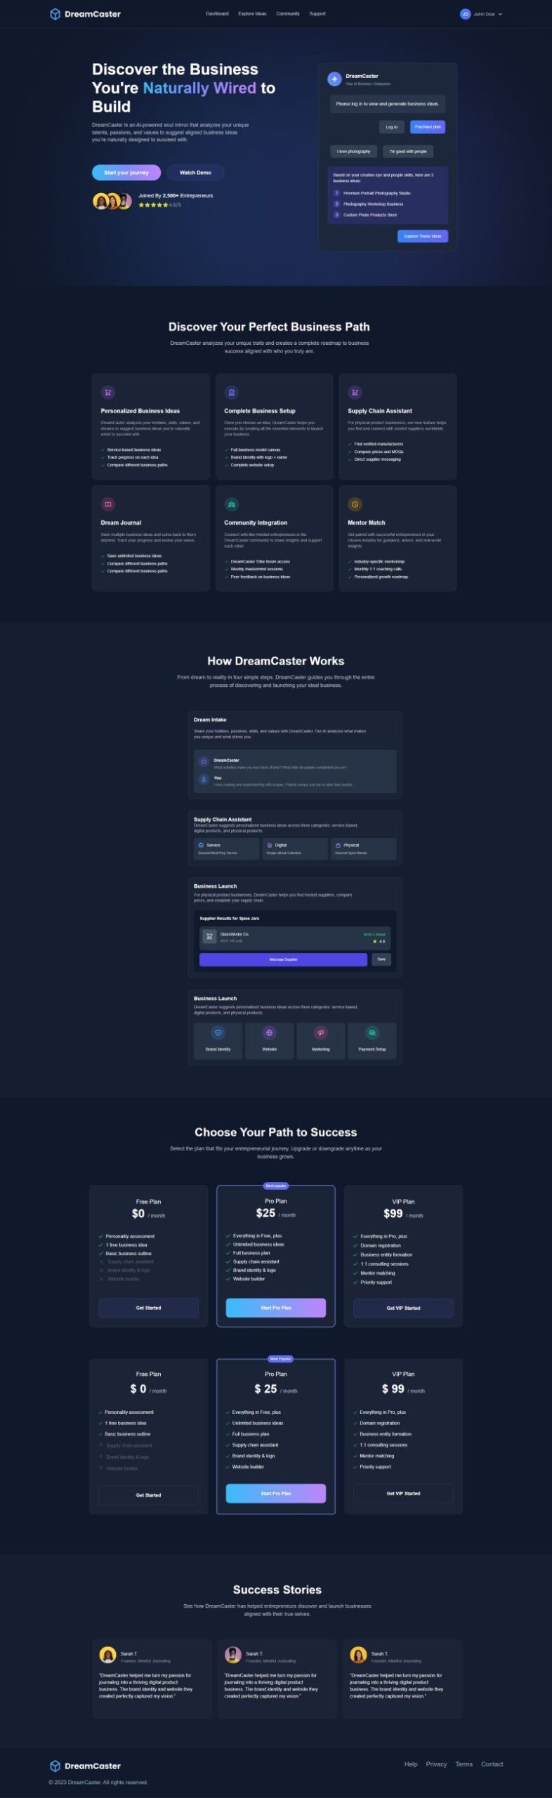Viewport: 552px width, 1798px height.
Task: Expand the John Doe account chevron
Action: pos(500,14)
